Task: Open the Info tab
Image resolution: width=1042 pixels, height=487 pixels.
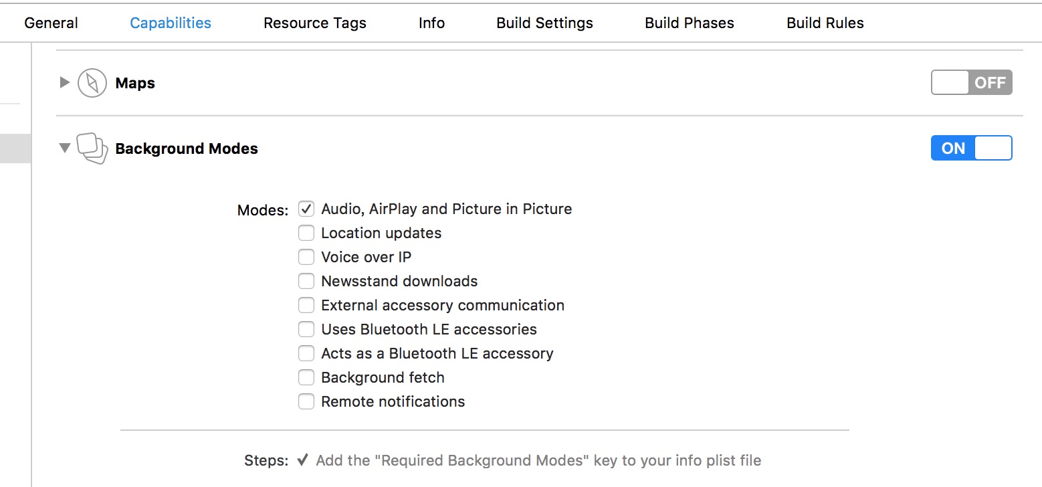Action: pos(431,23)
